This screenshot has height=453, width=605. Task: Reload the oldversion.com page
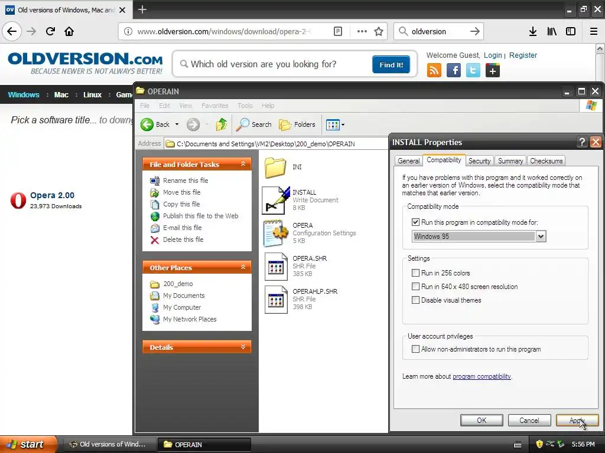pos(50,31)
